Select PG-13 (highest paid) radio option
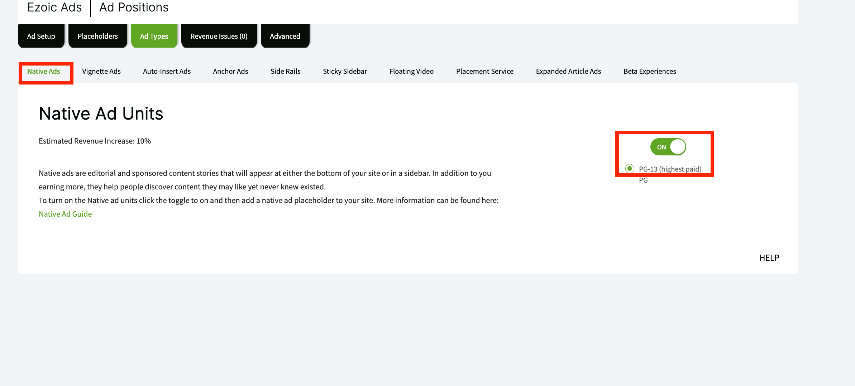The image size is (855, 386). [x=630, y=169]
